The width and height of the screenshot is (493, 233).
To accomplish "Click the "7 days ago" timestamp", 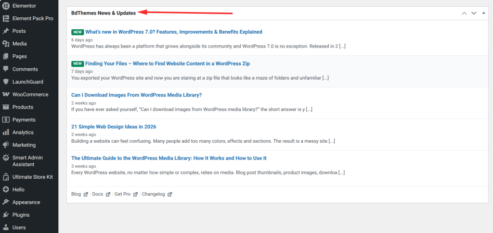I will coord(82,72).
